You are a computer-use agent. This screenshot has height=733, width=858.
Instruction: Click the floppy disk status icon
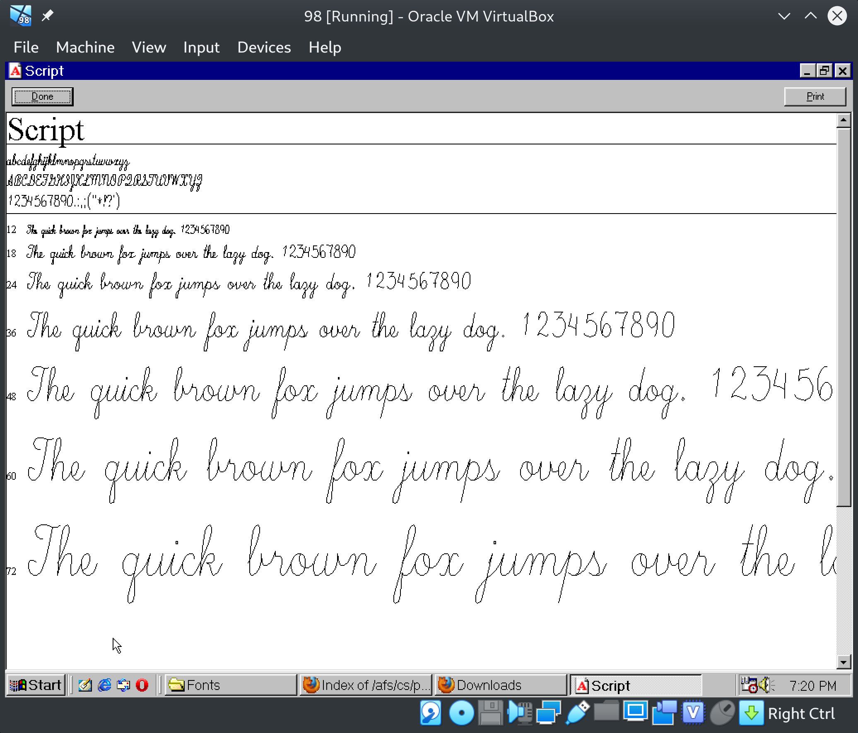[490, 713]
